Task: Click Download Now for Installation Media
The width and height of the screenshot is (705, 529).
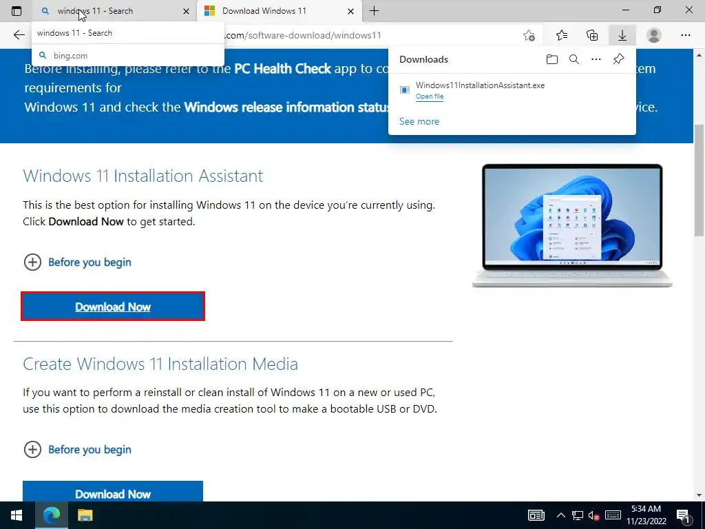Action: [113, 491]
